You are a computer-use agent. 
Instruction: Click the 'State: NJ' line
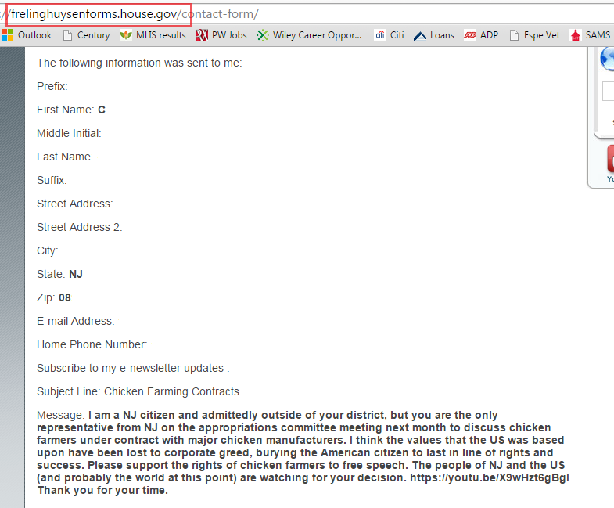pyautogui.click(x=59, y=274)
